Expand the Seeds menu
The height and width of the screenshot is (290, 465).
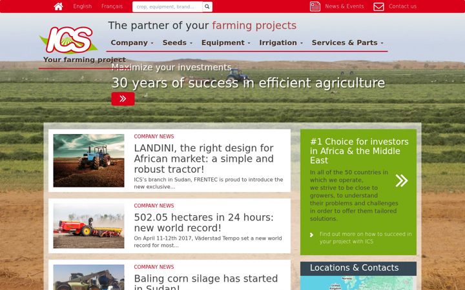(x=178, y=43)
